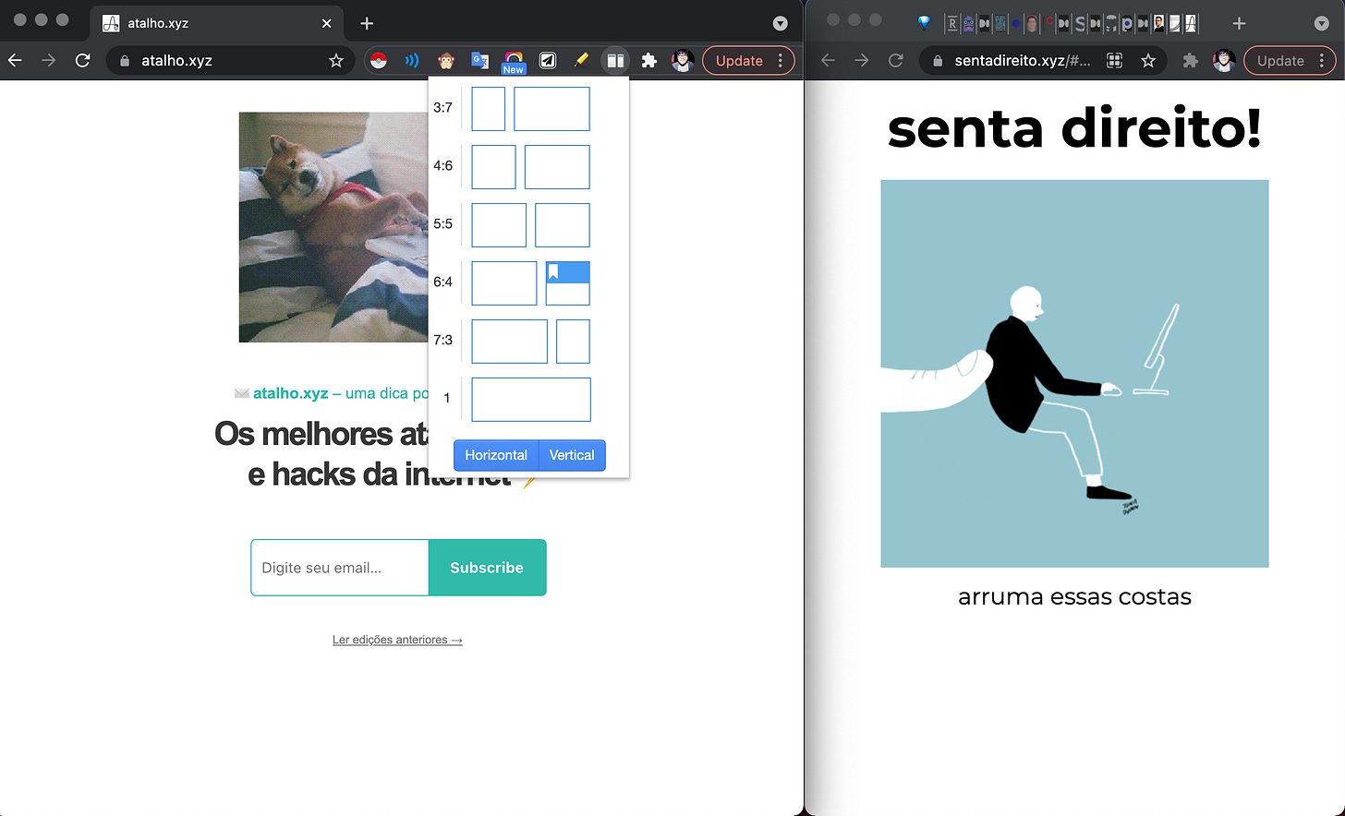Select the 5:5 right pane
Image resolution: width=1345 pixels, height=816 pixels.
563,225
